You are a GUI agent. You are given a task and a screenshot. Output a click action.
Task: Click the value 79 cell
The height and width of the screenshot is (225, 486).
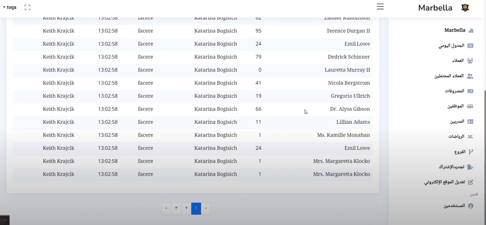[258, 57]
